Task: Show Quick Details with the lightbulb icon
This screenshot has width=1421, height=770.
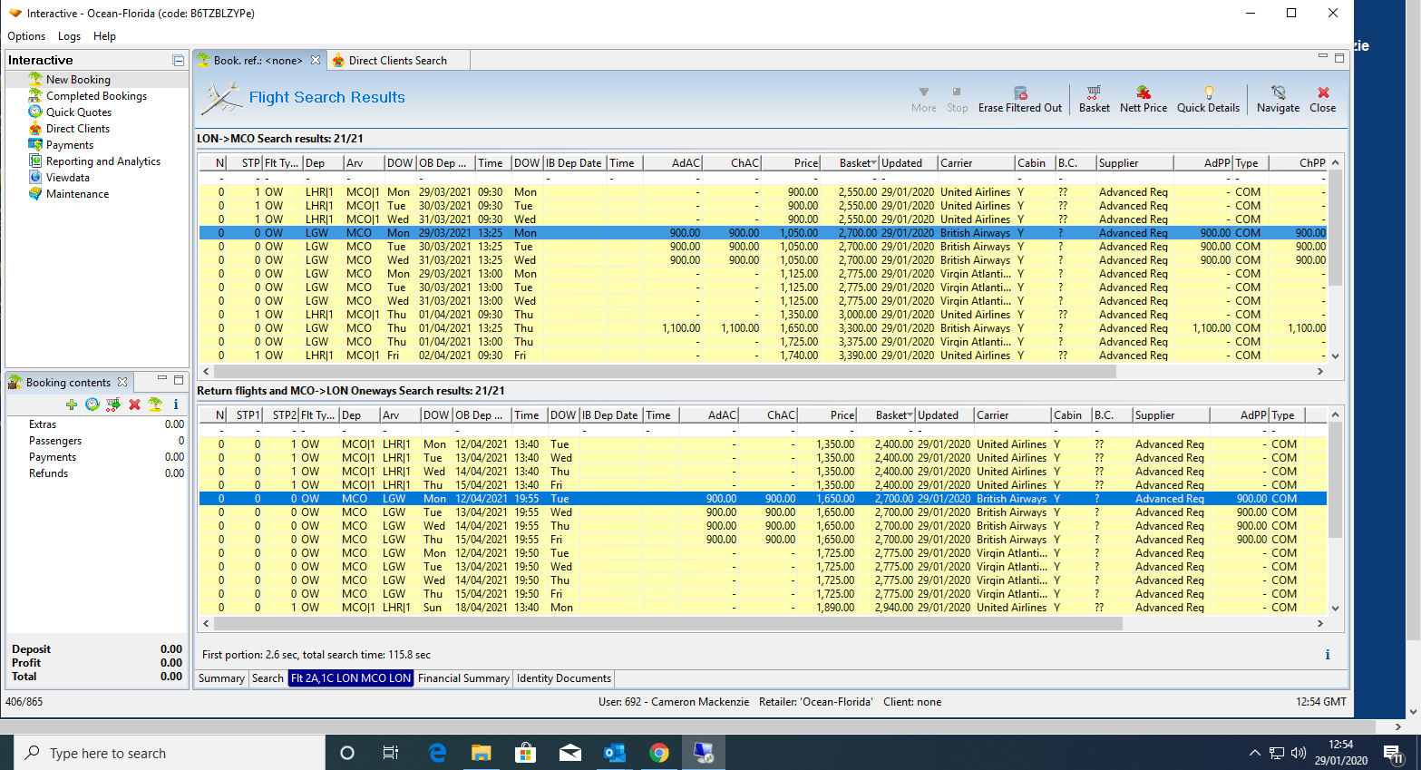Action: (1208, 99)
